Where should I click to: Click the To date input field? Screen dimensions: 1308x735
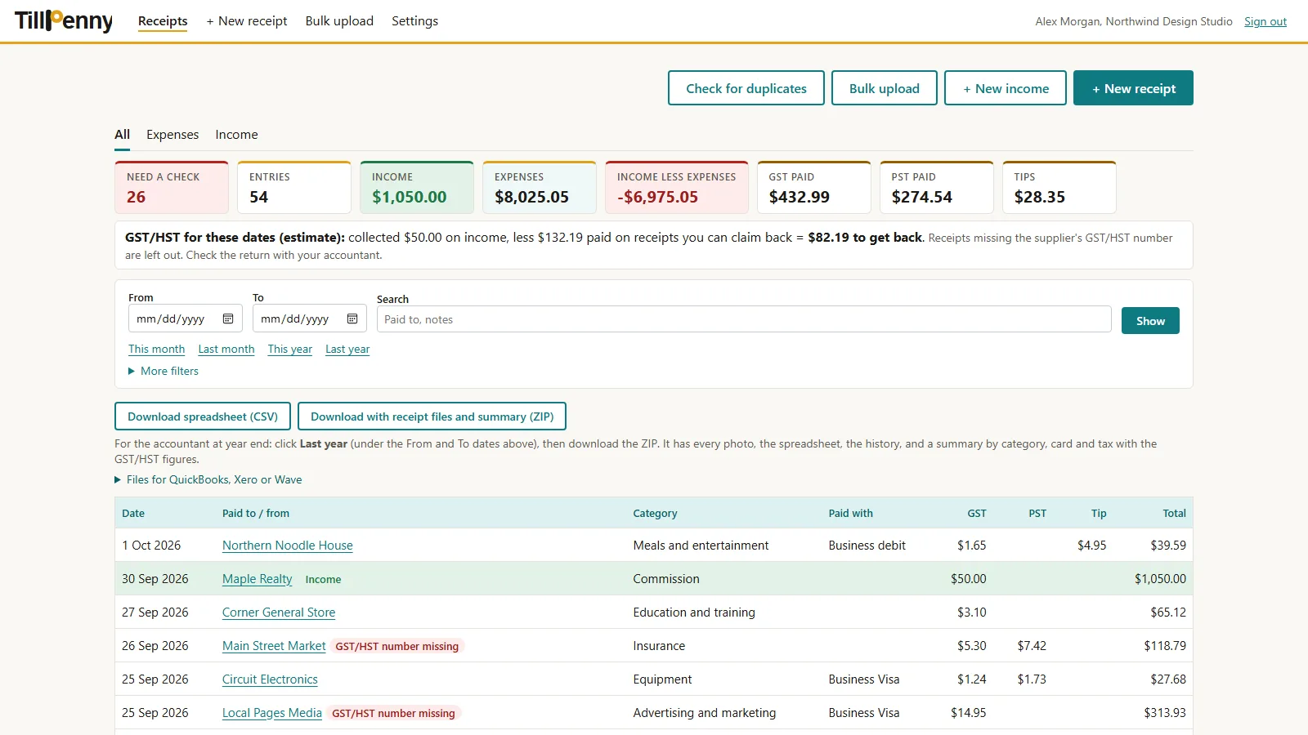309,318
